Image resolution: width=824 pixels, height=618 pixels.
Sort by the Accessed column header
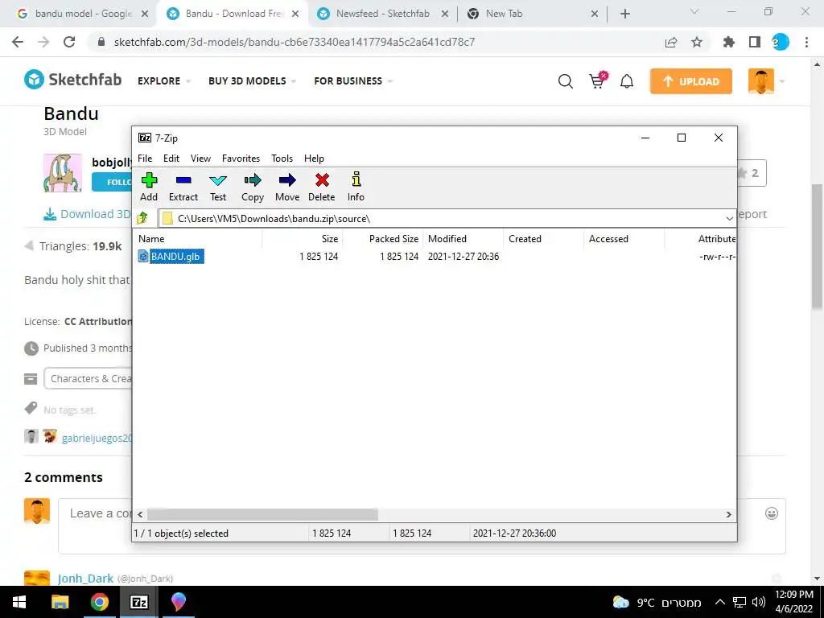[624, 238]
